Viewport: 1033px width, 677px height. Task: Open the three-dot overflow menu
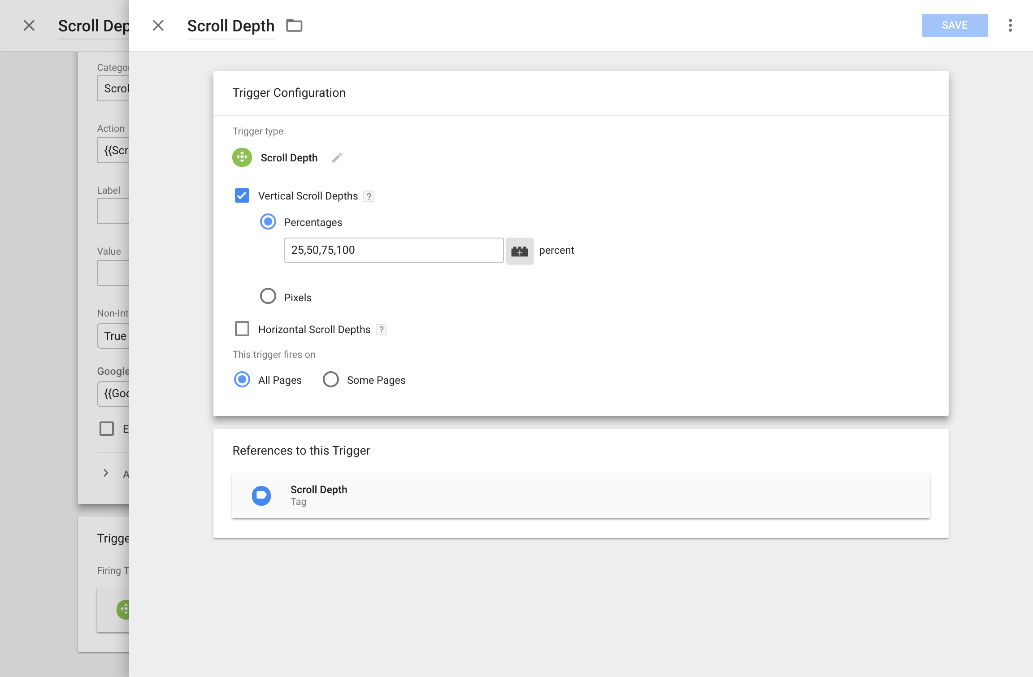[x=1010, y=26]
